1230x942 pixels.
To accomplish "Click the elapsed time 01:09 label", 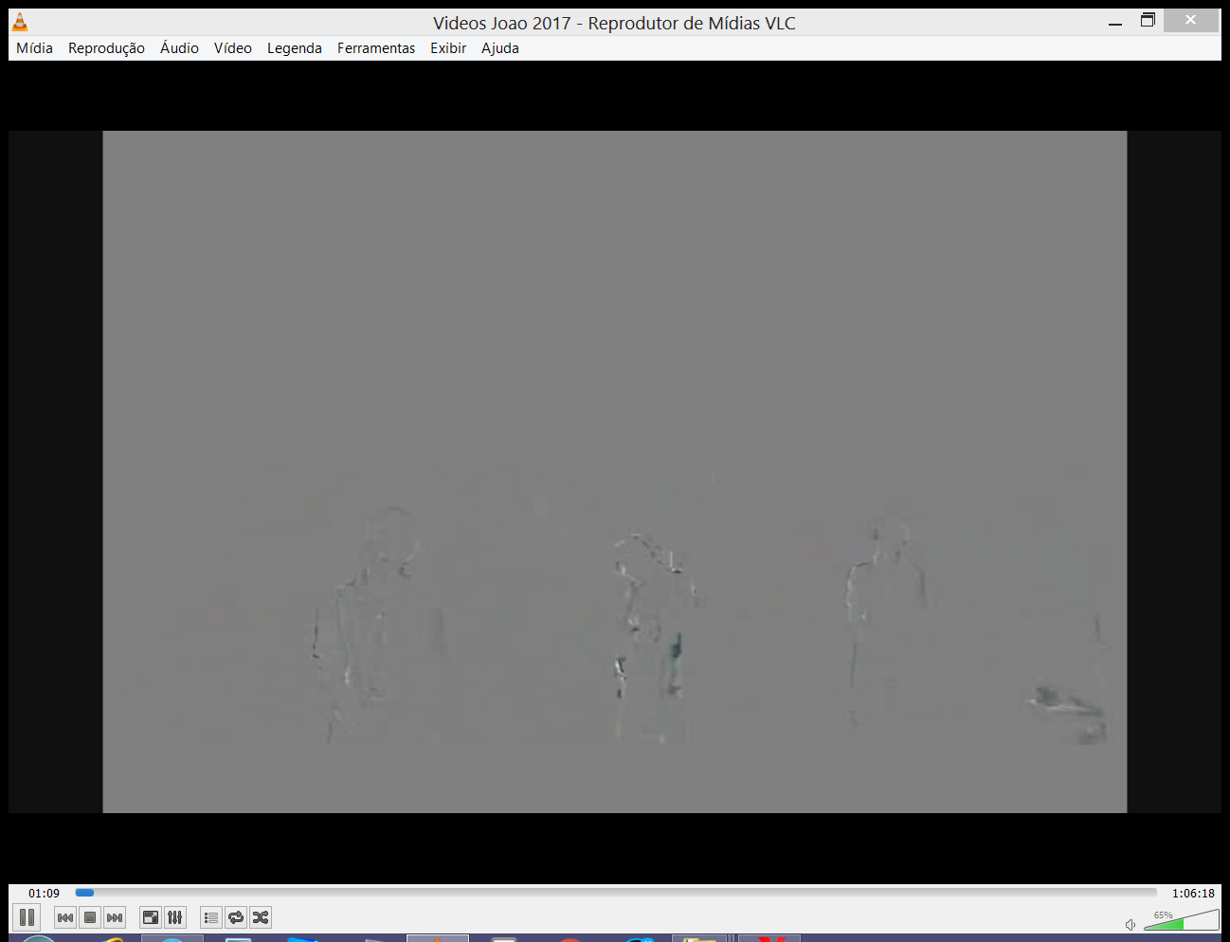I will 44,893.
